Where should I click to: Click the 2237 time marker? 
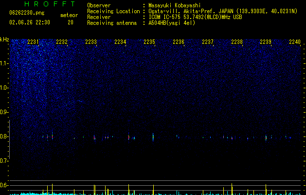pos(208,42)
